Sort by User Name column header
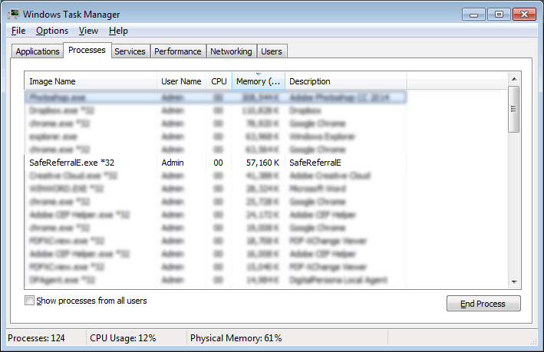 181,81
